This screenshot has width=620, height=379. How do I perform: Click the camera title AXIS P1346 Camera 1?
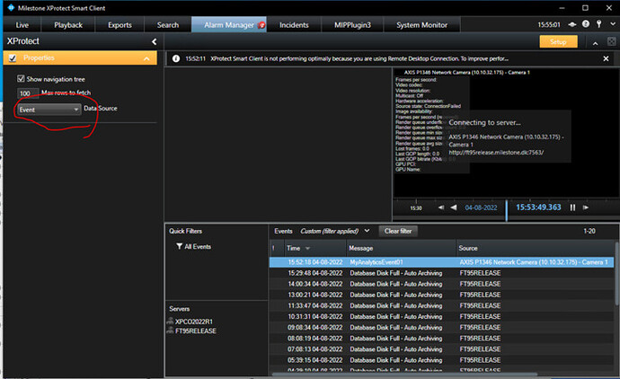pos(467,73)
